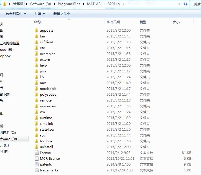Sort by the 修改日期 column header
Image resolution: width=201 pixels, height=175 pixels.
point(113,22)
